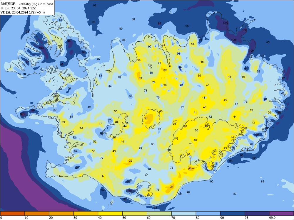
Task: Click the humidity value '68' on the map
Action: 169,150
